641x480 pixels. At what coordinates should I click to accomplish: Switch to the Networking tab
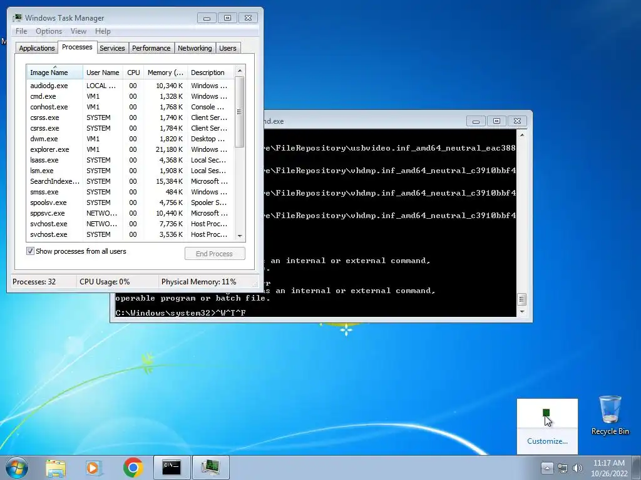195,48
